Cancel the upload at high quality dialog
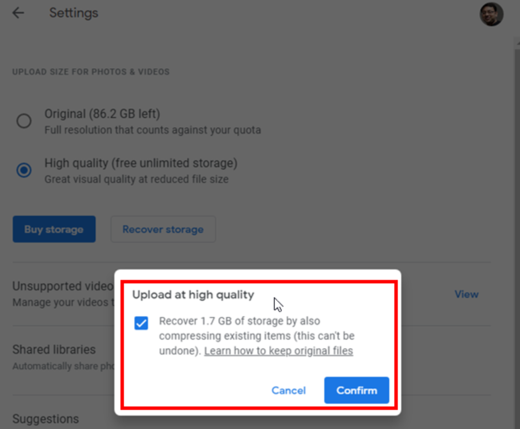 [x=289, y=390]
